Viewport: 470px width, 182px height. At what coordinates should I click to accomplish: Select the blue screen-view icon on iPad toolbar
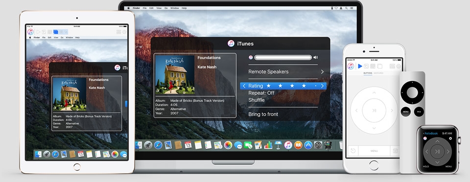click(x=56, y=32)
